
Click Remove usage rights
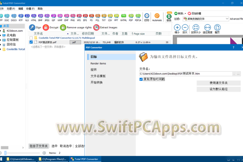[x=76, y=27]
